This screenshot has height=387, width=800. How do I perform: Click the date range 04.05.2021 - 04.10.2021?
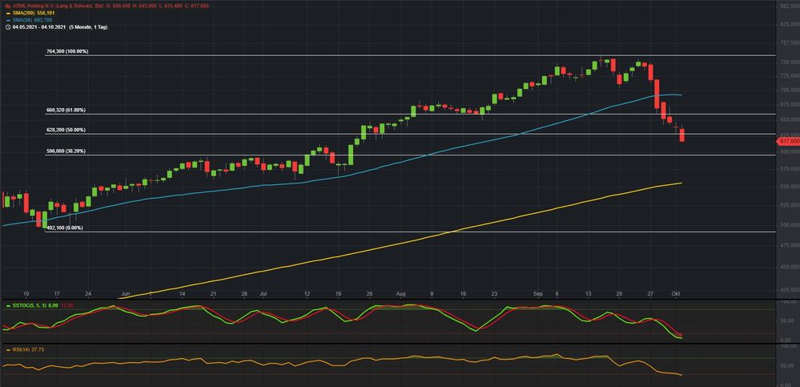39,27
